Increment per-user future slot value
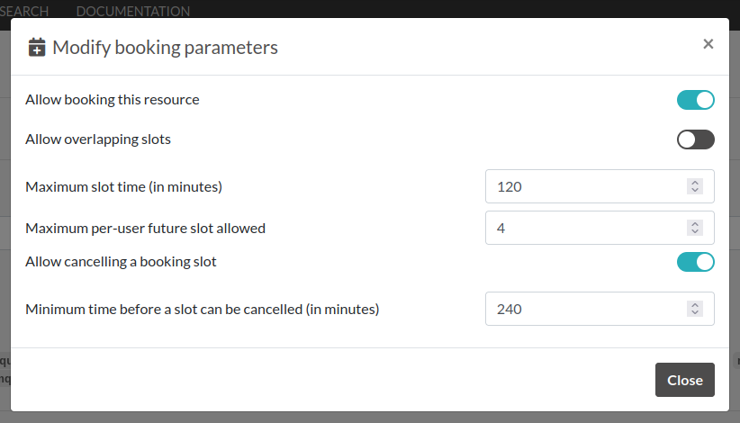The image size is (740, 423). coord(694,224)
